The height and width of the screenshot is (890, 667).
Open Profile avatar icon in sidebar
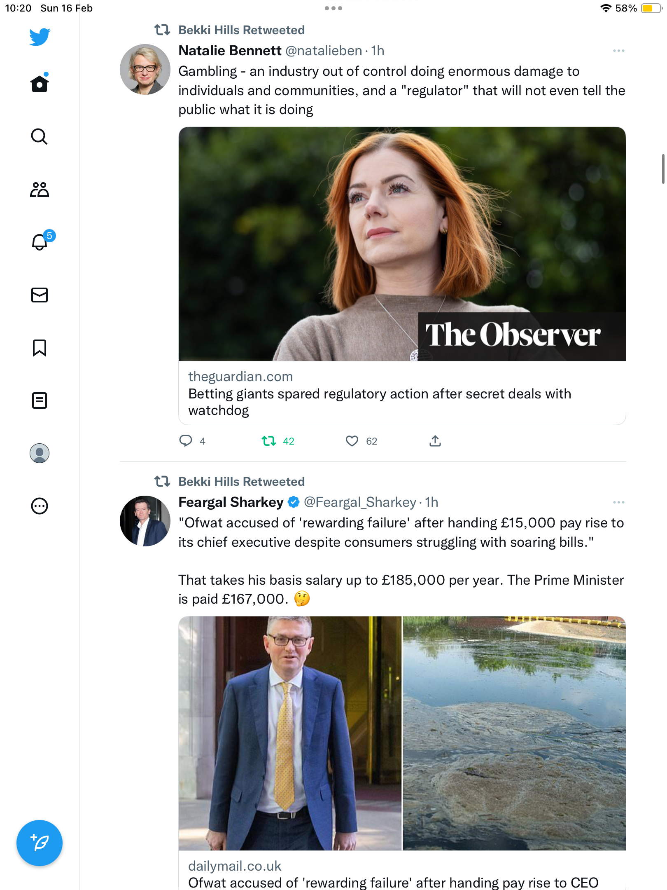pyautogui.click(x=40, y=453)
